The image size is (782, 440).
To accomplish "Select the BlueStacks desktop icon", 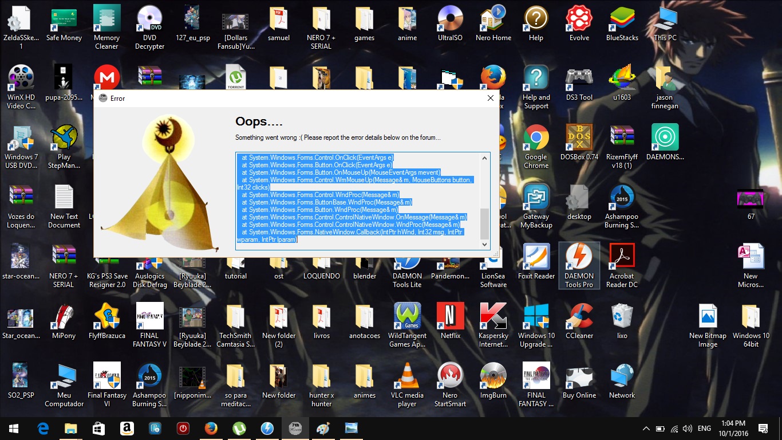I will [622, 23].
